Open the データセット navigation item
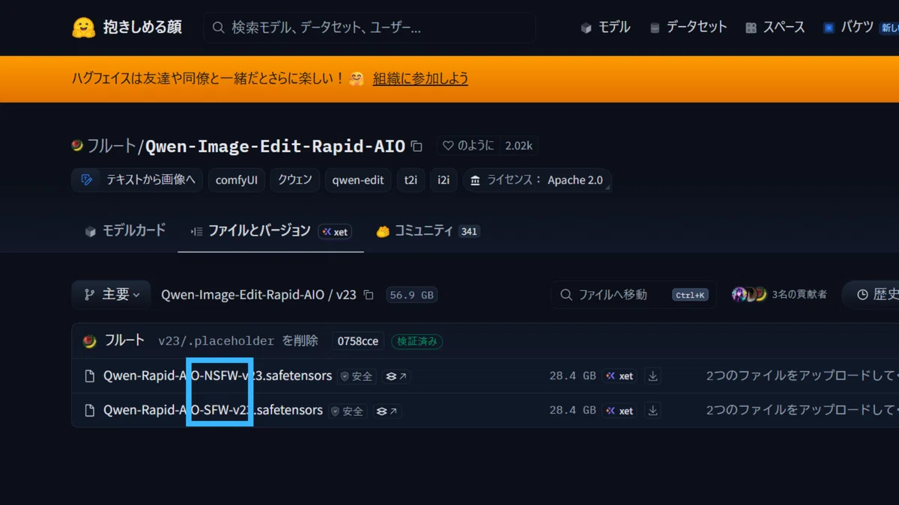 point(688,28)
